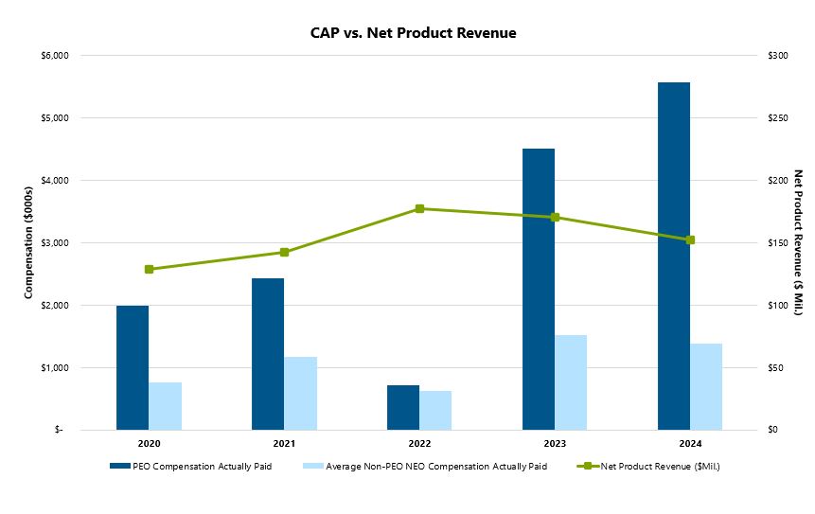Click the chart title CAP vs. Net Product Revenue
815x514 pixels.
coord(413,32)
